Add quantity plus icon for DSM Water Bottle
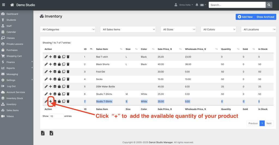The width and height of the screenshot is (279, 145). 50,87
